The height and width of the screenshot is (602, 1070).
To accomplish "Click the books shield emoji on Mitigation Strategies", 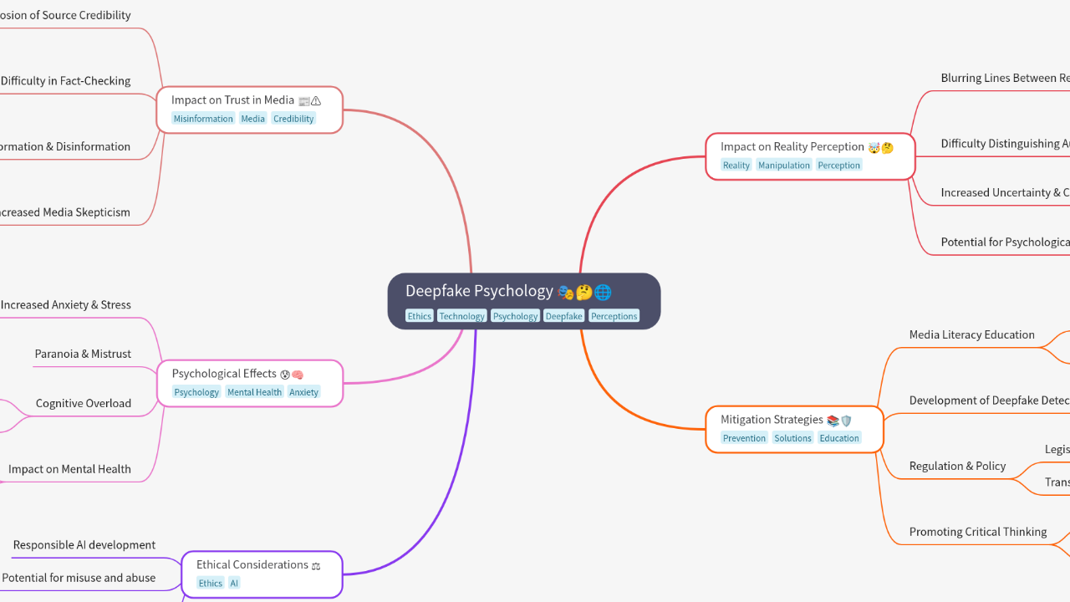I will click(839, 421).
